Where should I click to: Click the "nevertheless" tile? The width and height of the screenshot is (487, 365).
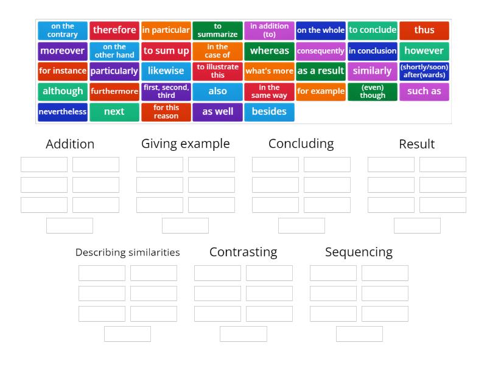coord(62,111)
